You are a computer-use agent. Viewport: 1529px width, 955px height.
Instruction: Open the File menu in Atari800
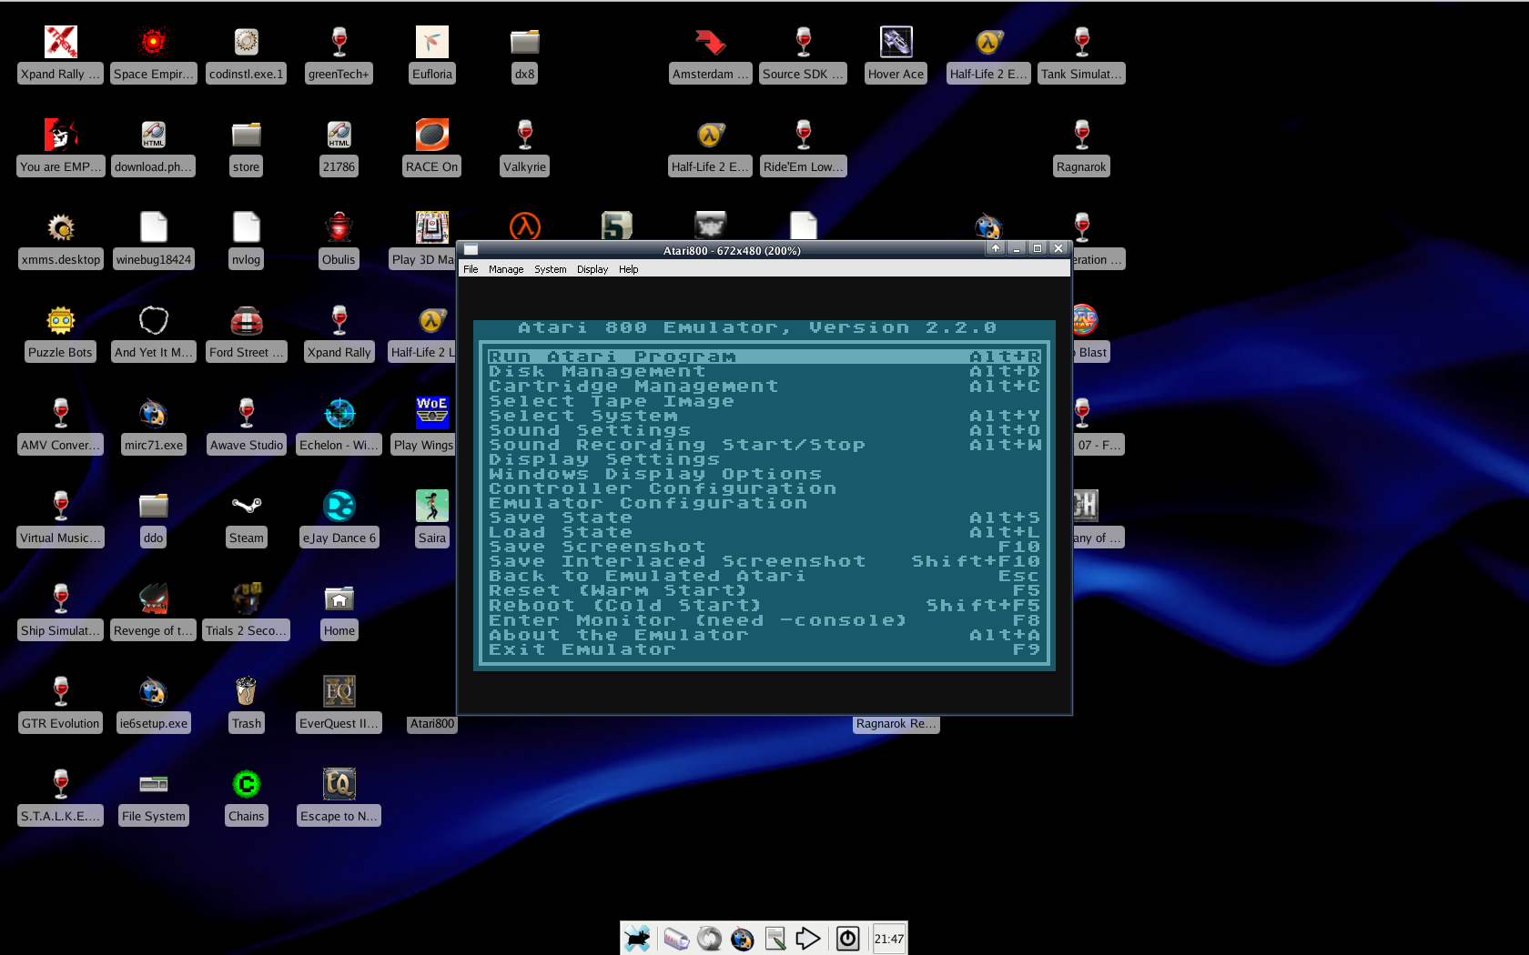click(x=471, y=269)
